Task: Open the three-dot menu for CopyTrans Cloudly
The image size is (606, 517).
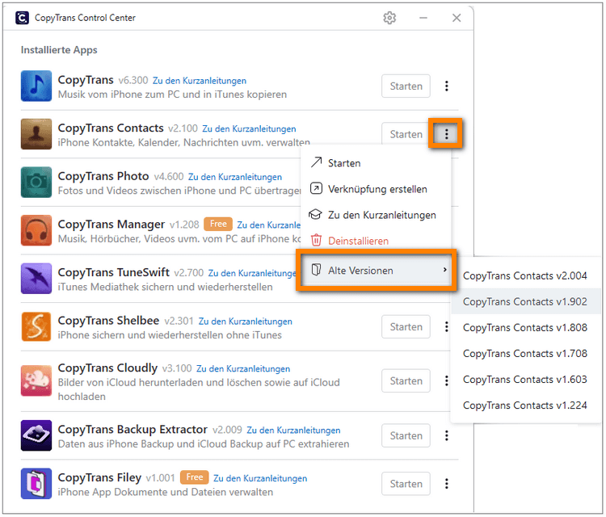Action: coord(446,380)
